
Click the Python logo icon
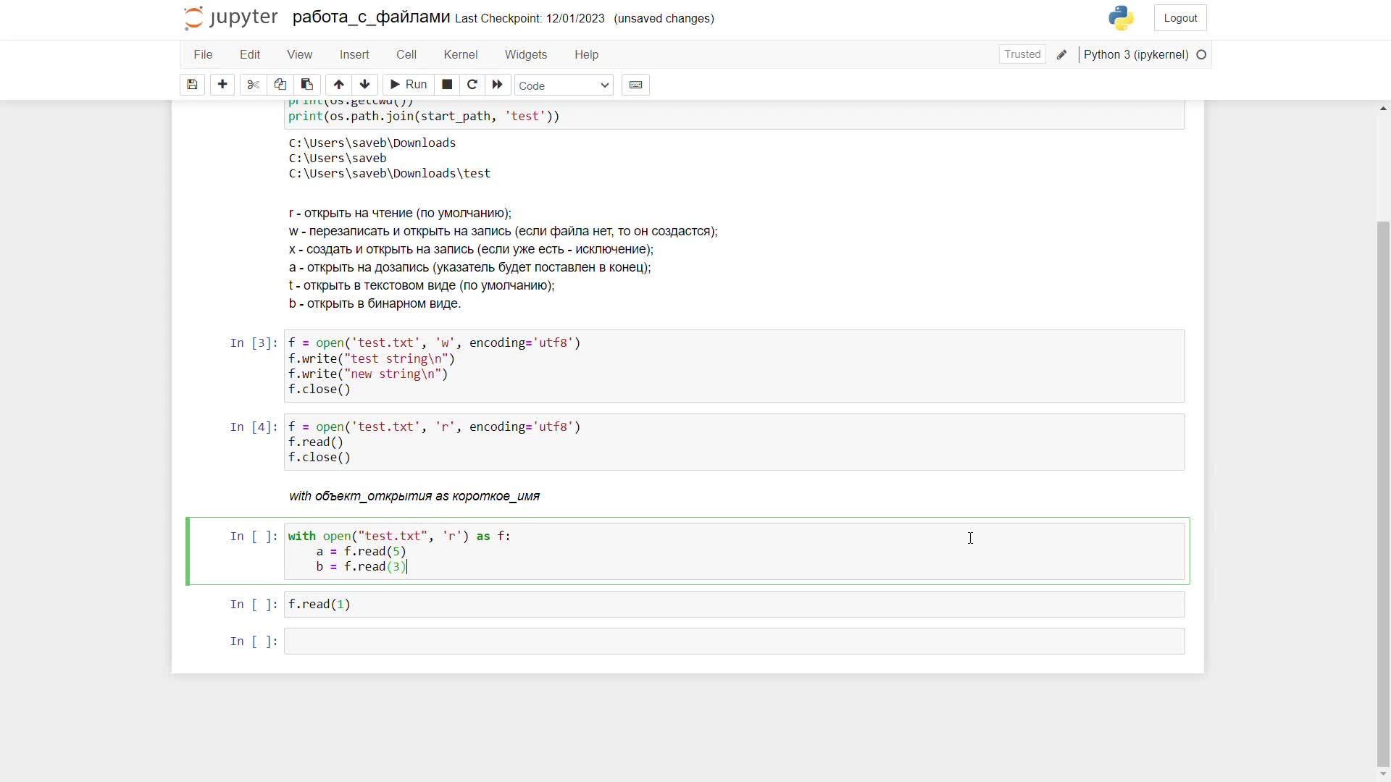tap(1121, 18)
